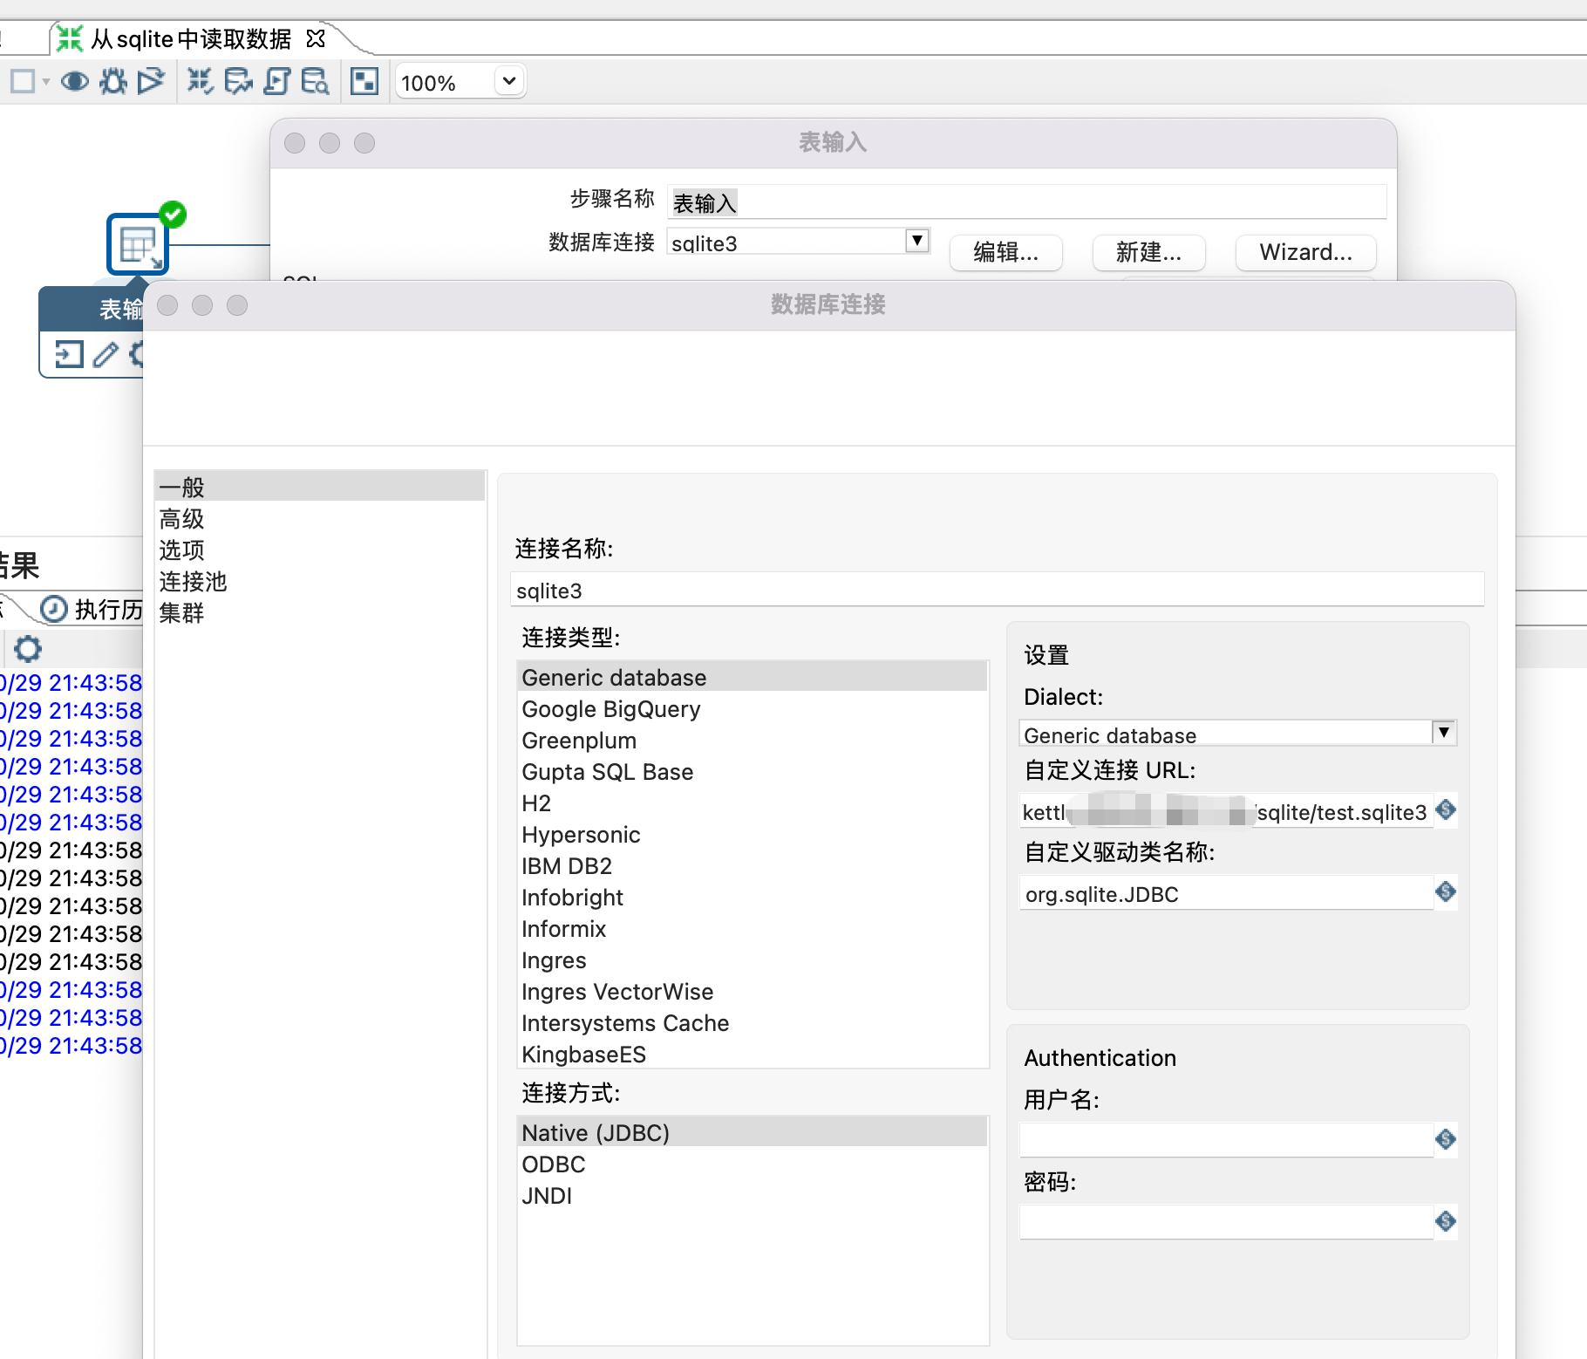Click the database impact analysis icon
The width and height of the screenshot is (1587, 1359).
(x=238, y=82)
